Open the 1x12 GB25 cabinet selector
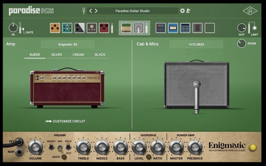 [x=196, y=44]
